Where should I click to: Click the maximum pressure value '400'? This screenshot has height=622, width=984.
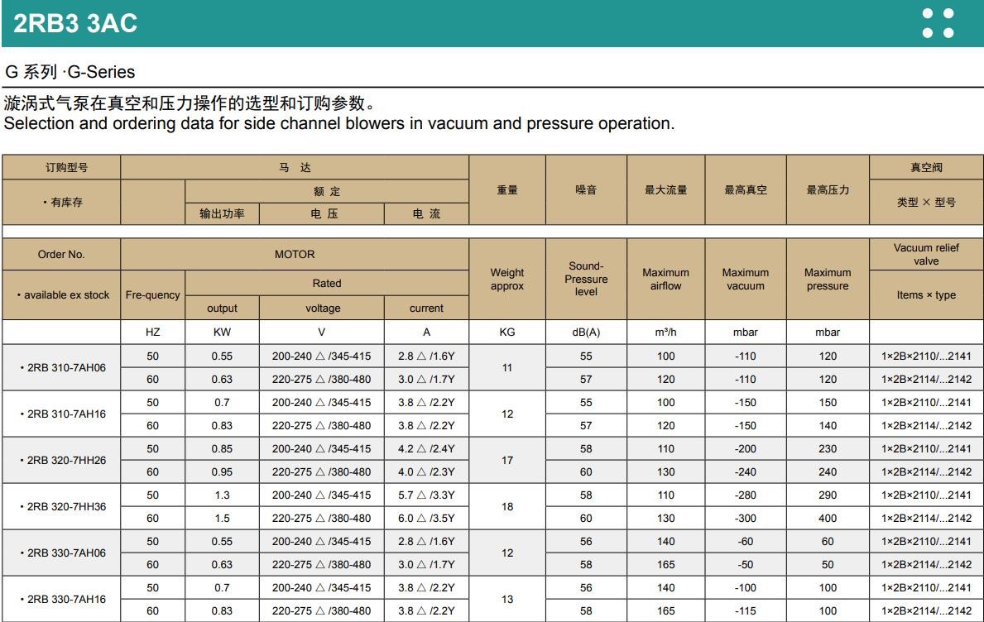coord(828,519)
